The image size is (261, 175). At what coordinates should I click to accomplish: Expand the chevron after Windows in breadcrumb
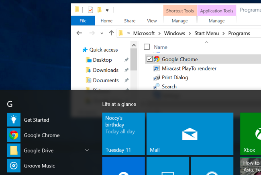click(190, 34)
